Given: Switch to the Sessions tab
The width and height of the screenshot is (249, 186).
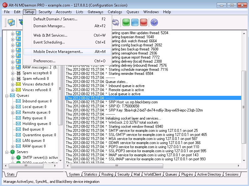Looking at the screenshot, I should [232, 174].
